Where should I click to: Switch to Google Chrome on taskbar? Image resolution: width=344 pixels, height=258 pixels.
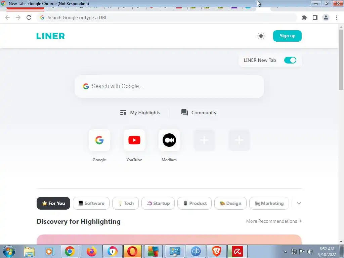pyautogui.click(x=70, y=251)
